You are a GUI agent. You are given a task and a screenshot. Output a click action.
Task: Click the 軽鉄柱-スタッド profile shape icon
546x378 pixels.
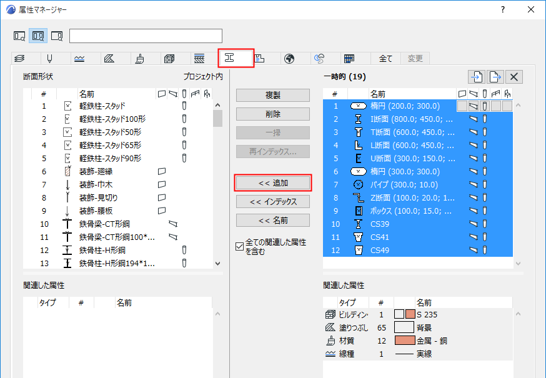tap(67, 106)
